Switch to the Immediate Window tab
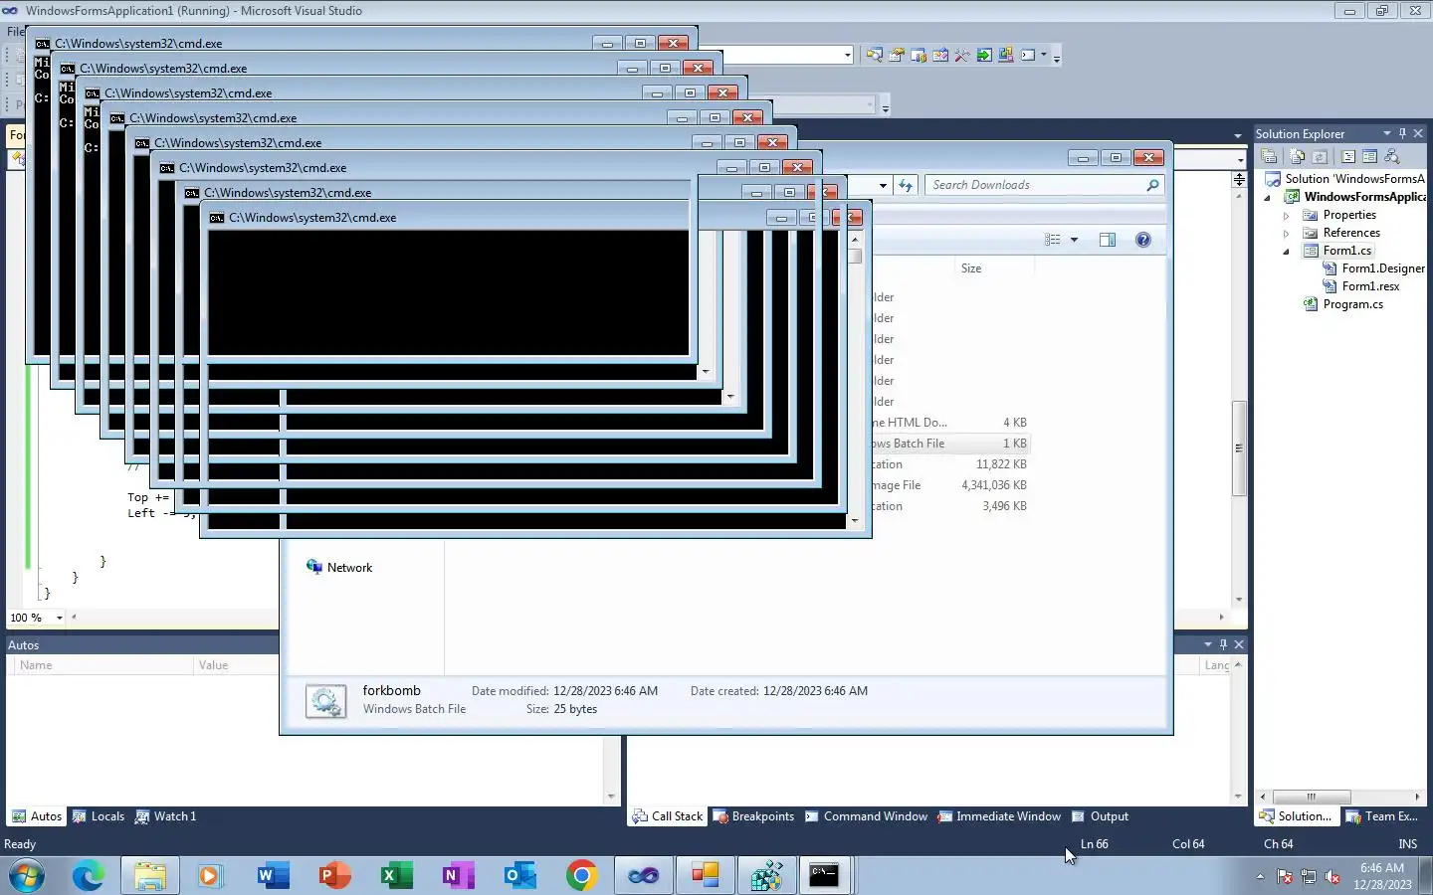The image size is (1433, 895). point(1000,816)
